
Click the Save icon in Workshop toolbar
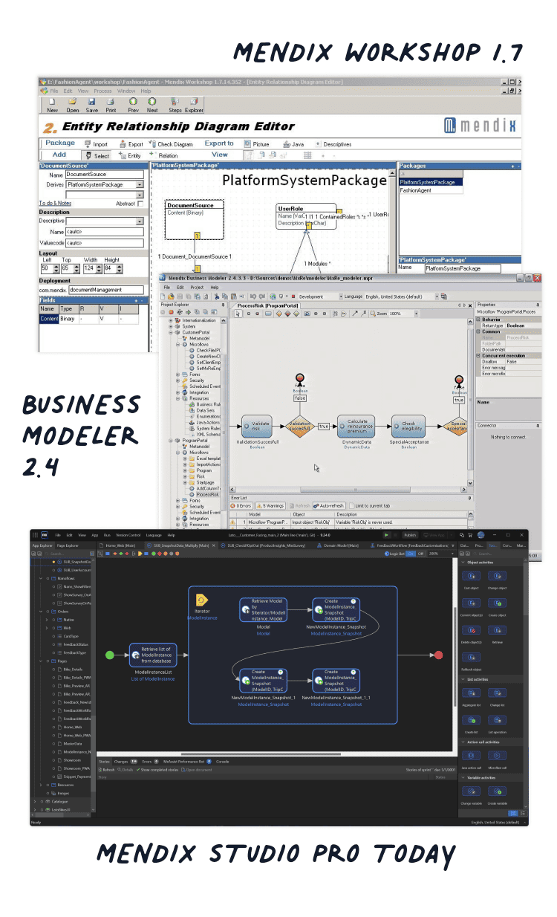[91, 102]
